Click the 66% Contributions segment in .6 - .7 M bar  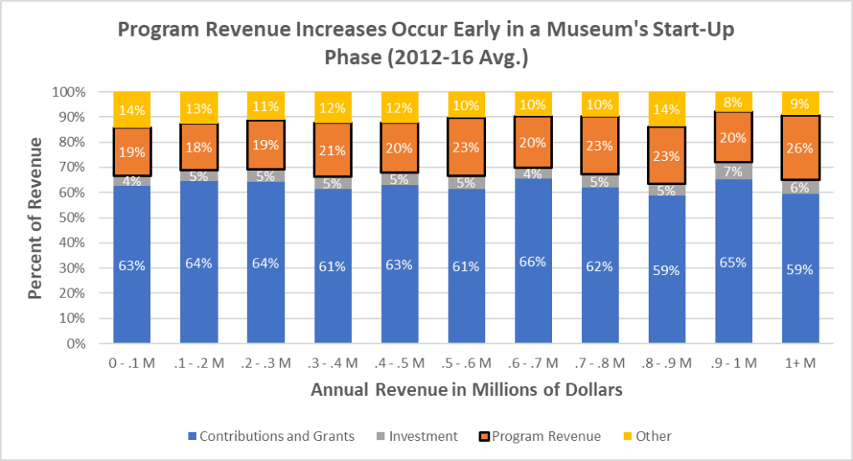[533, 261]
